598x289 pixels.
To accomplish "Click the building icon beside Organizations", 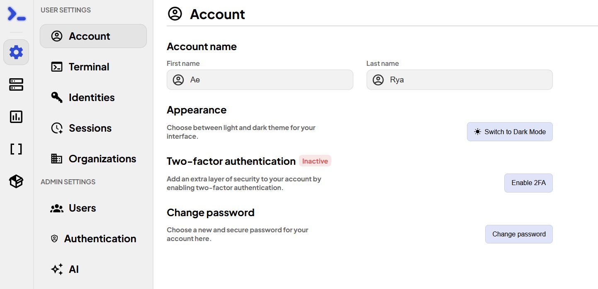I will click(x=56, y=159).
